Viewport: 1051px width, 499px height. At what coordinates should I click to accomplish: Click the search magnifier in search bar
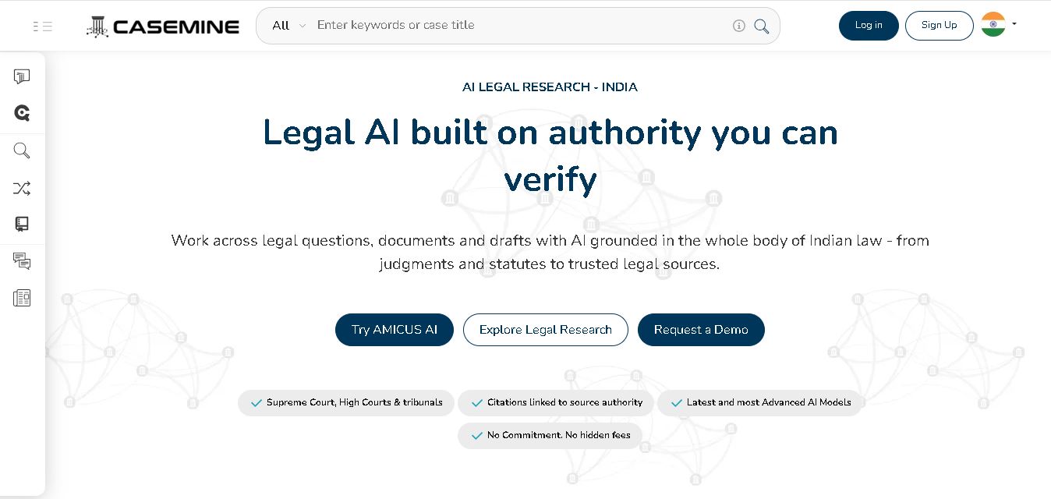coord(762,27)
